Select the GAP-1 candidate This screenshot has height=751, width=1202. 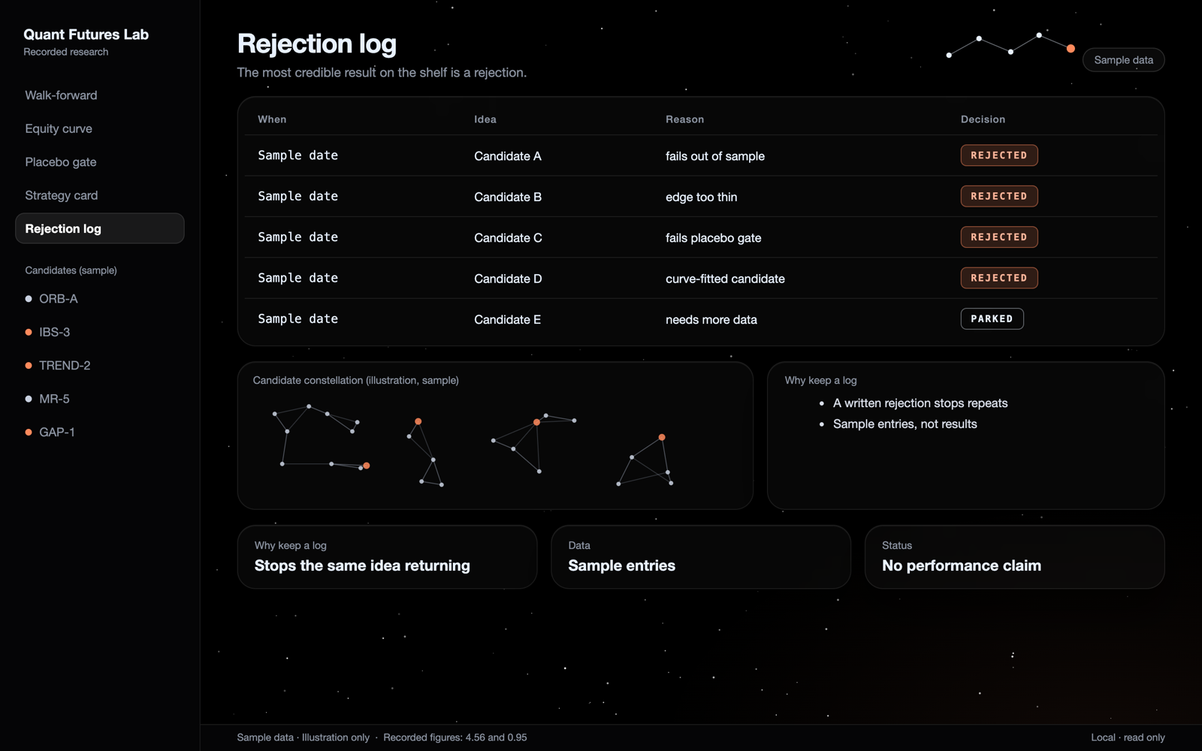pyautogui.click(x=50, y=433)
